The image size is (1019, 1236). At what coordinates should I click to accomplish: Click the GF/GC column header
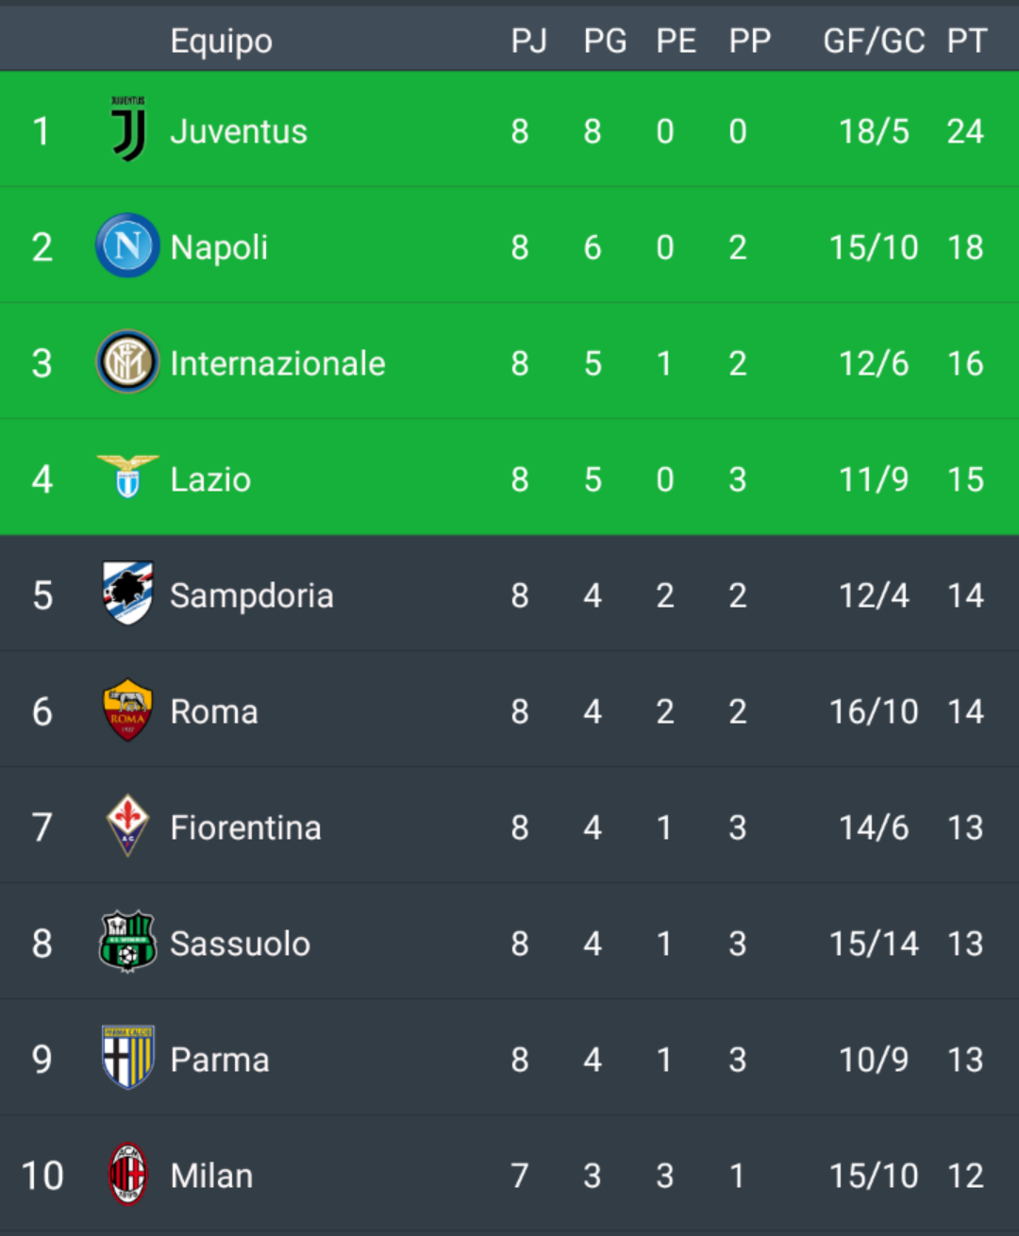click(874, 41)
